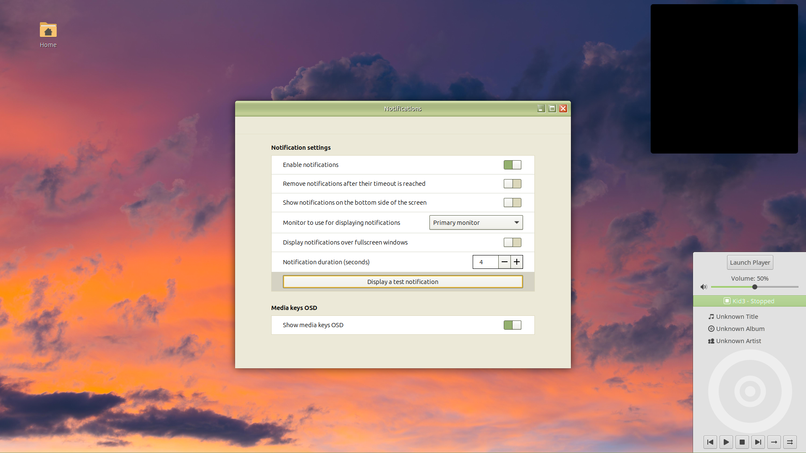The image size is (806, 453).
Task: Click the stop playback button
Action: 742,442
